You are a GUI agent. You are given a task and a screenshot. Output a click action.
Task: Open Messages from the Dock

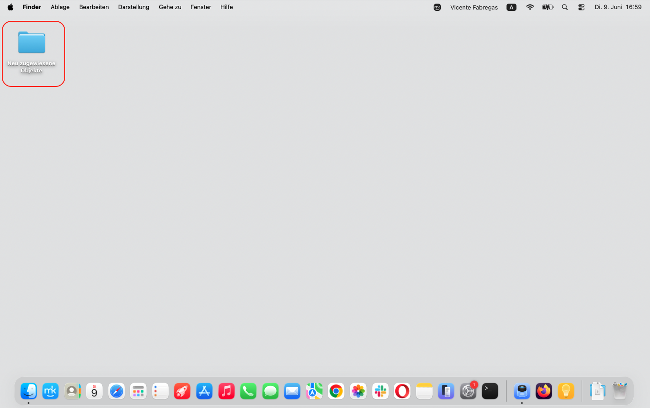pos(270,391)
